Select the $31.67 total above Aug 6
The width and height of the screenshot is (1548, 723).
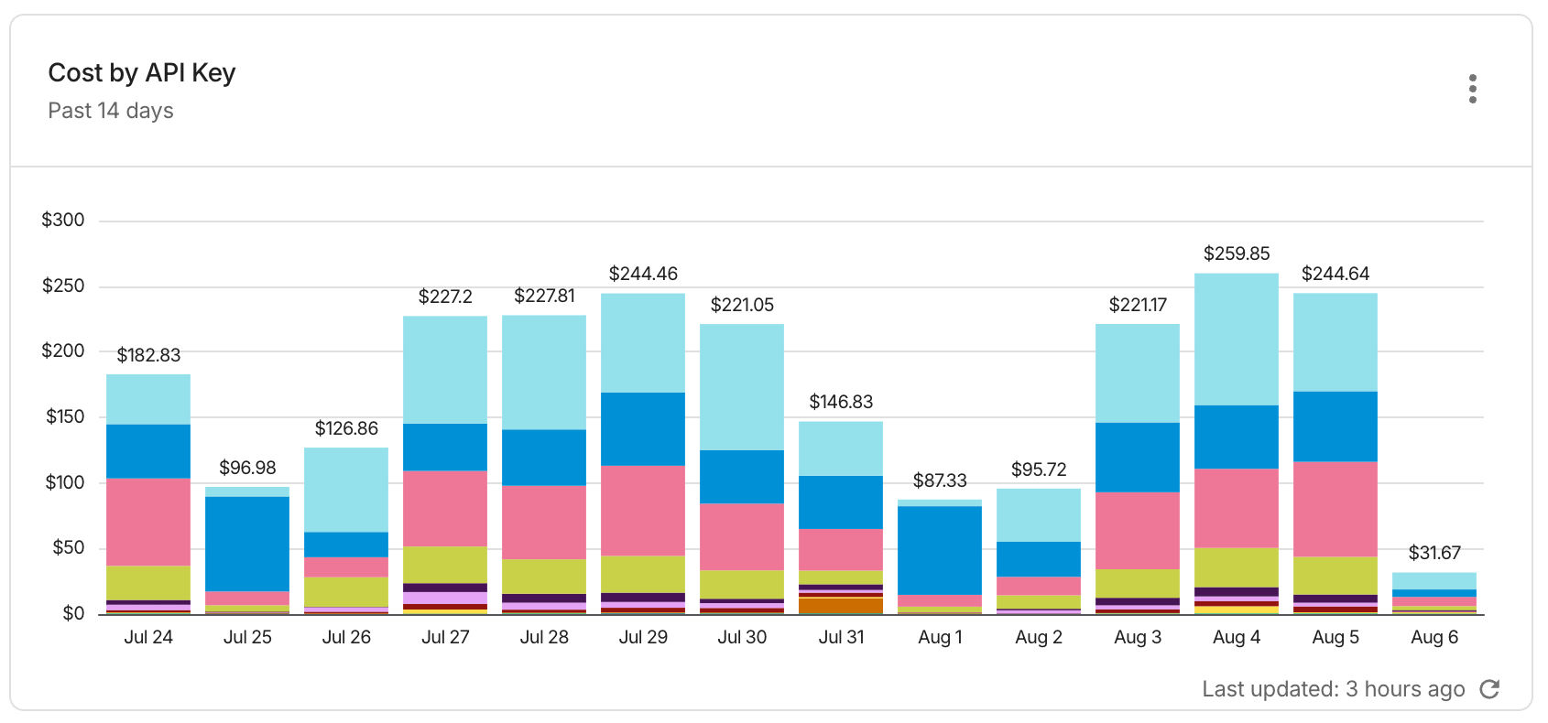pyautogui.click(x=1434, y=553)
